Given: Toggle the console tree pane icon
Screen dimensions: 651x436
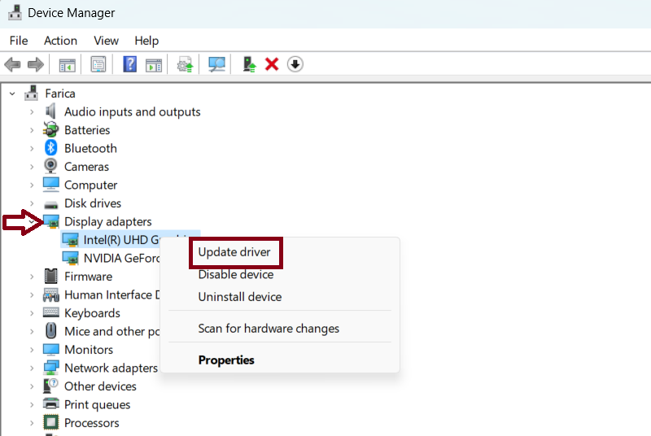Looking at the screenshot, I should (67, 65).
